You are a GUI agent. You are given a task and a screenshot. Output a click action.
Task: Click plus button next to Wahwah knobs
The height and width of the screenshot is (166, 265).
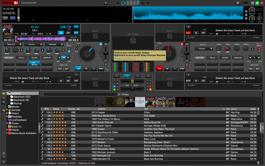[63, 50]
